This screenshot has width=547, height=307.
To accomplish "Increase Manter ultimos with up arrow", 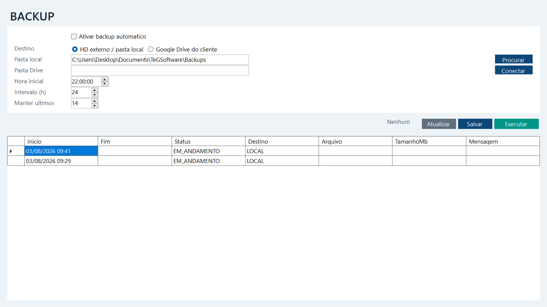I will 95,101.
